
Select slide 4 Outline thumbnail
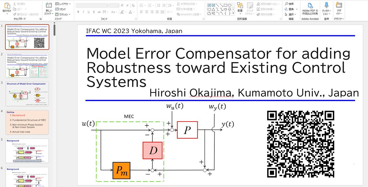pyautogui.click(x=27, y=122)
